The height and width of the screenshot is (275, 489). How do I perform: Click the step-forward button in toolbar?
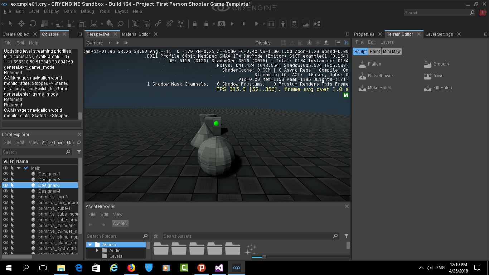256,24
